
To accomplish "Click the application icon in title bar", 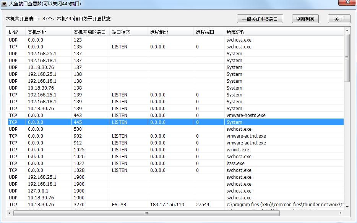I will 5,3.
